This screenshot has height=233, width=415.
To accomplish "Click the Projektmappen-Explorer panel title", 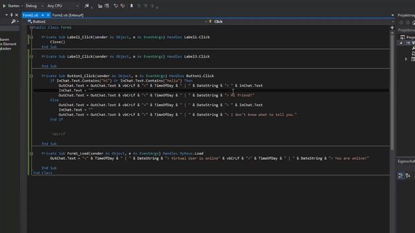I will (x=407, y=16).
